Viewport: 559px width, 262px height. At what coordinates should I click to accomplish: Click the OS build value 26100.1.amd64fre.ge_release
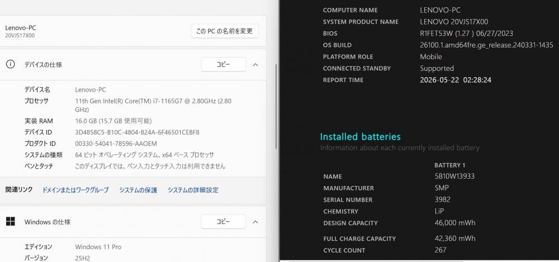486,45
